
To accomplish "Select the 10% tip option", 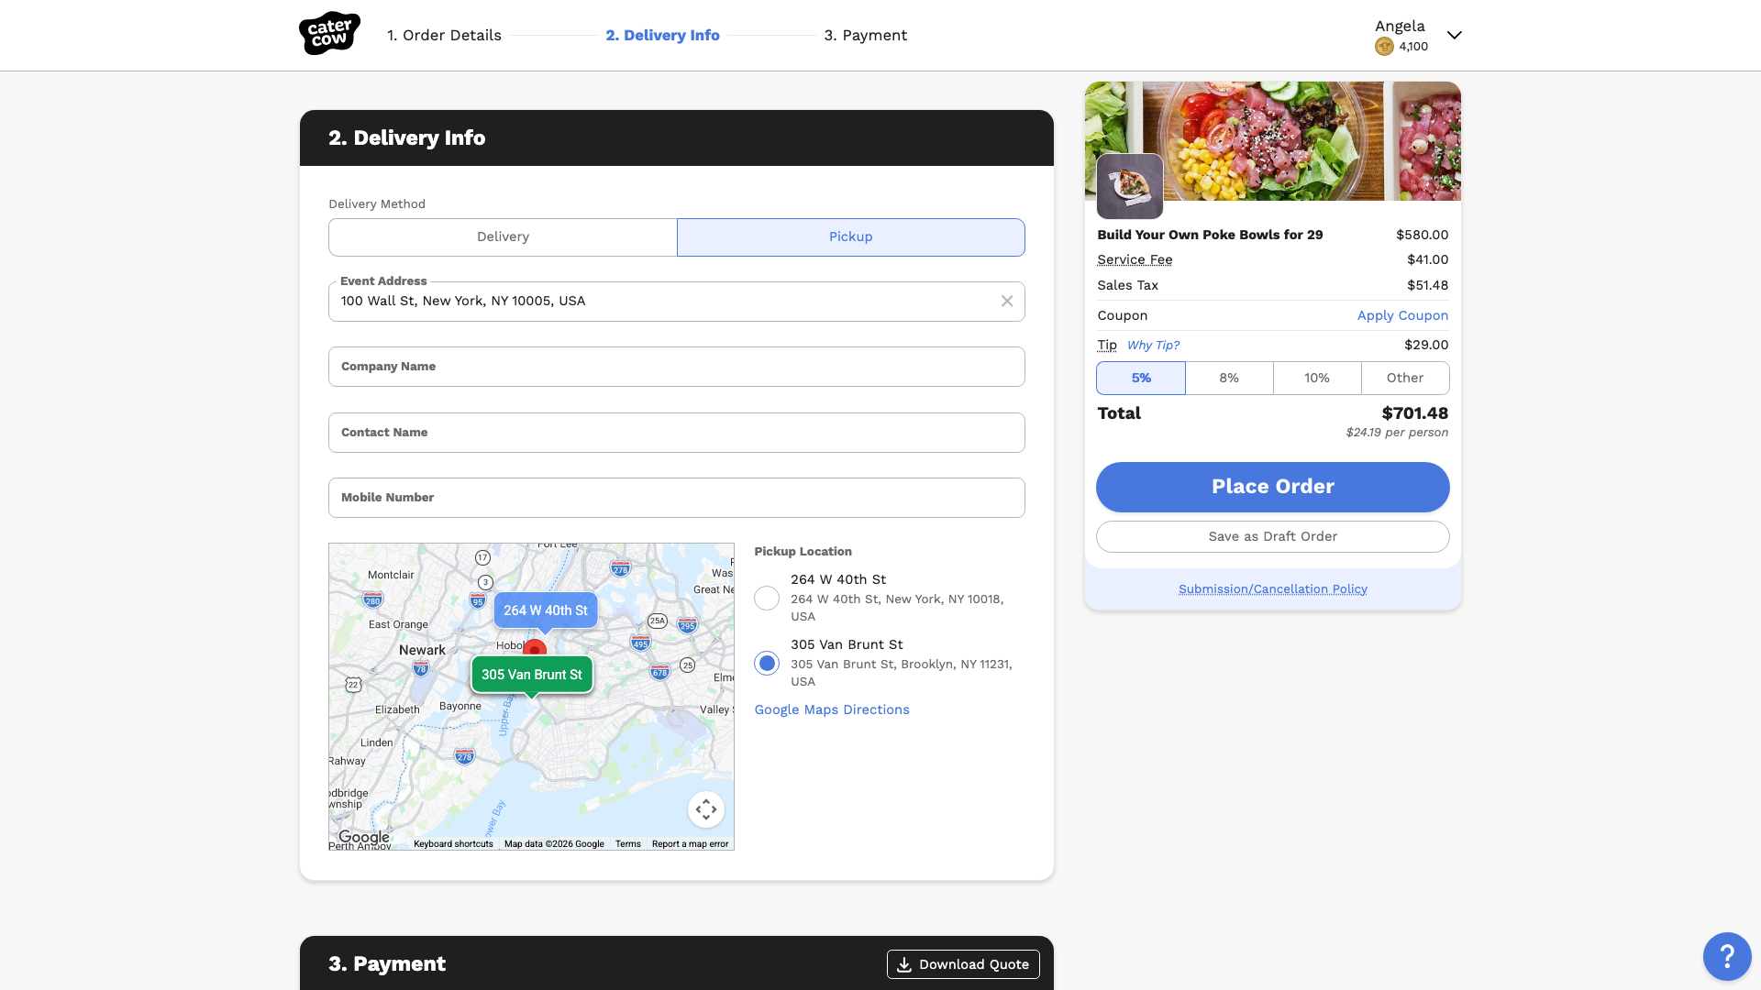I will click(1317, 379).
